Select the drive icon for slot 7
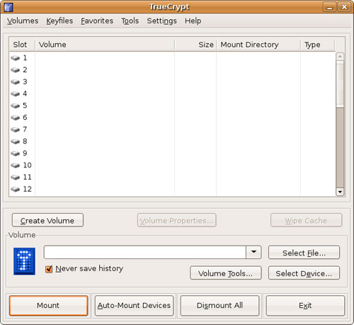Image resolution: width=354 pixels, height=325 pixels. click(x=16, y=129)
